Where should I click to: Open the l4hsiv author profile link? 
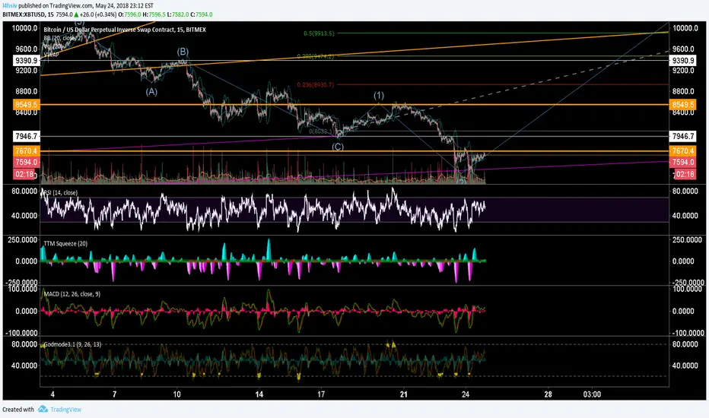coord(9,5)
